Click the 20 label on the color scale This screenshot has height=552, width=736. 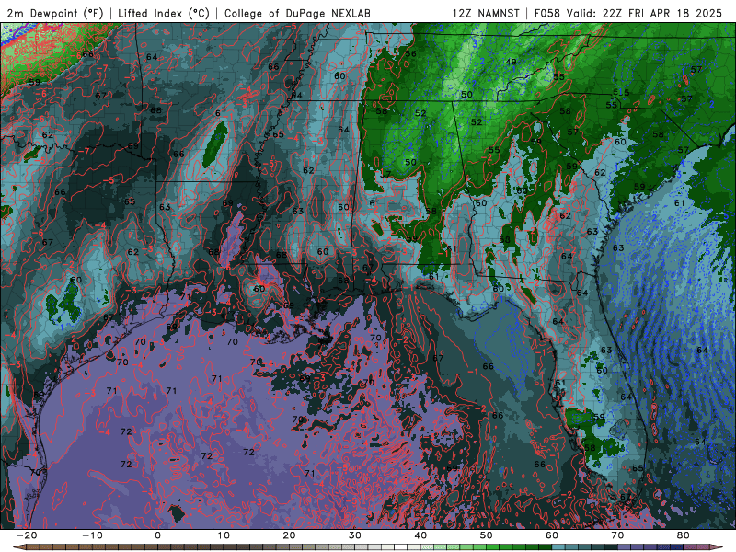(289, 535)
